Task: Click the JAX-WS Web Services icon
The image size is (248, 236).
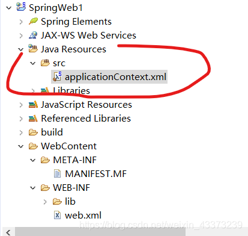Action: click(x=33, y=35)
